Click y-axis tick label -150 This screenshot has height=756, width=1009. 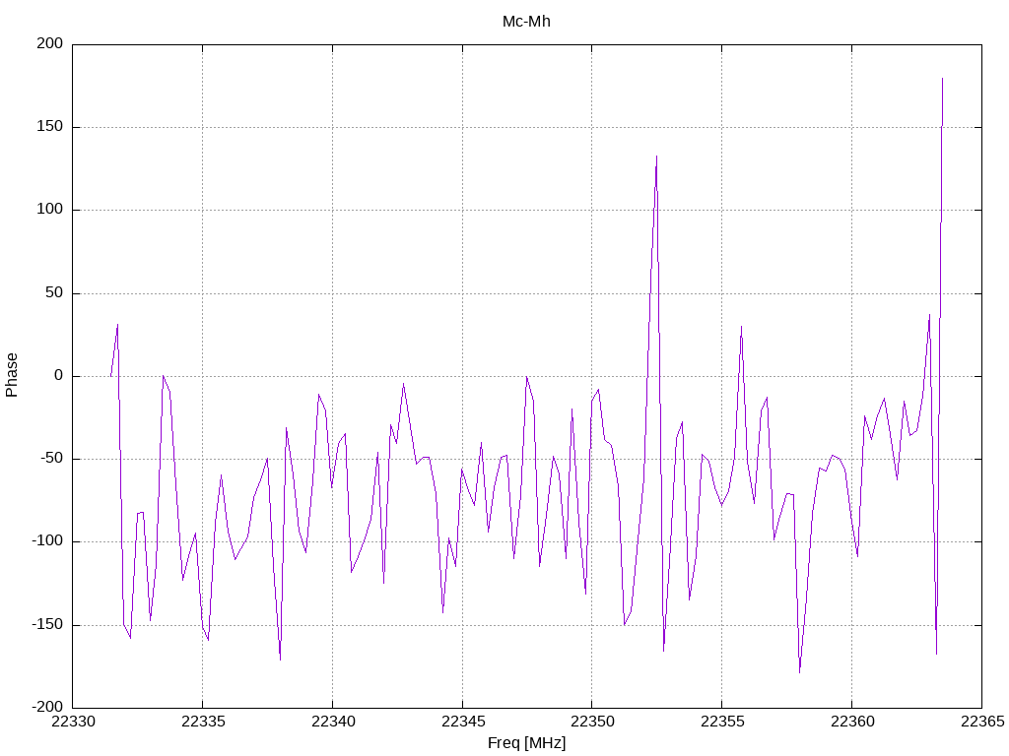coord(47,624)
